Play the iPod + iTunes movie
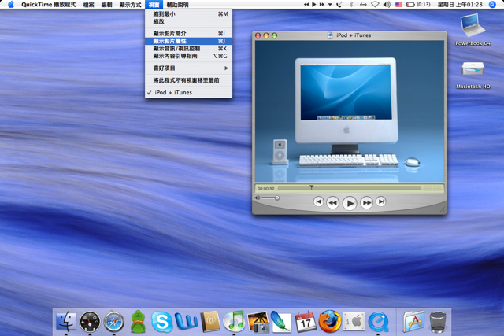The height and width of the screenshot is (336, 504). click(350, 203)
